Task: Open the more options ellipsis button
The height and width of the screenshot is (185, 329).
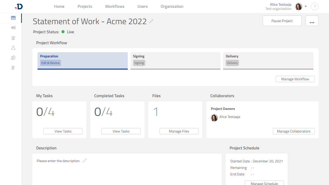Action: point(312,21)
